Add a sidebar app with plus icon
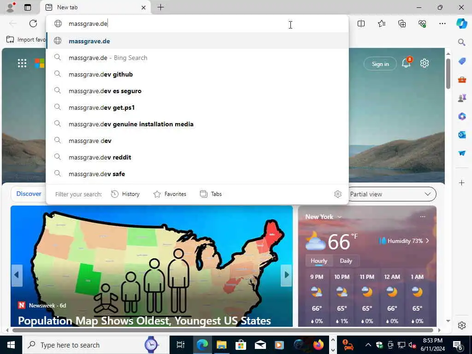 pyautogui.click(x=462, y=183)
